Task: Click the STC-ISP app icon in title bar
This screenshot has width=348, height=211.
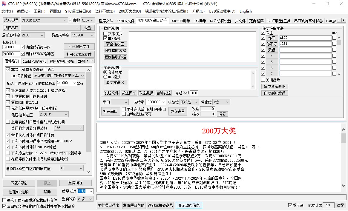Action: (x=4, y=4)
